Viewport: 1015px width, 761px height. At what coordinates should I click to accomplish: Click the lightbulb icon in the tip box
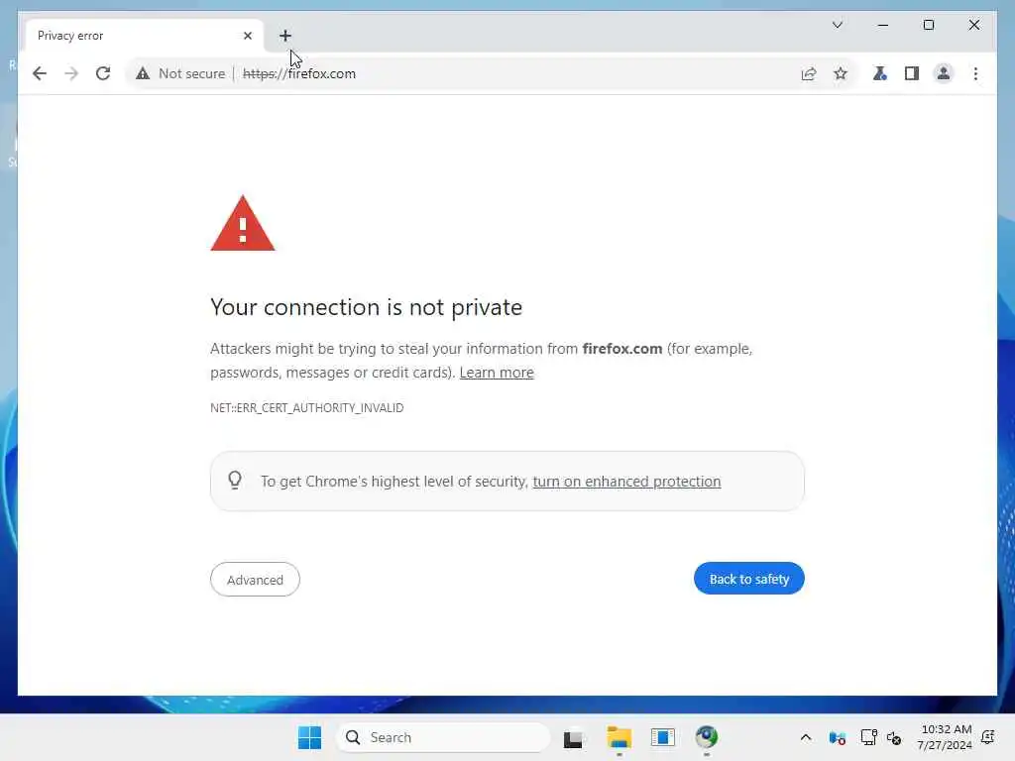235,481
